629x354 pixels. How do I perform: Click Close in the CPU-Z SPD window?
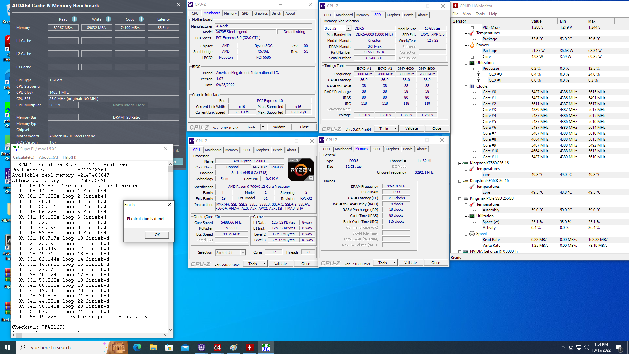click(437, 128)
